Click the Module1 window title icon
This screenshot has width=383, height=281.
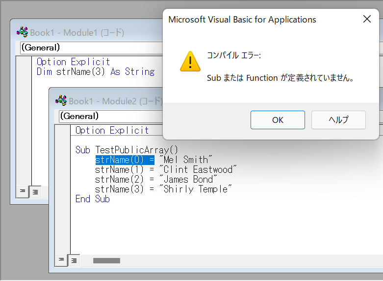tap(22, 32)
